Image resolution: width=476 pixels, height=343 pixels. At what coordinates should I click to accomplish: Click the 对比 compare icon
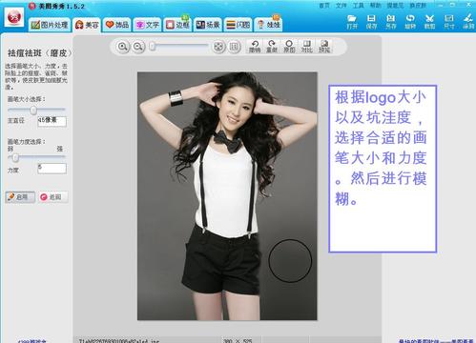[306, 46]
